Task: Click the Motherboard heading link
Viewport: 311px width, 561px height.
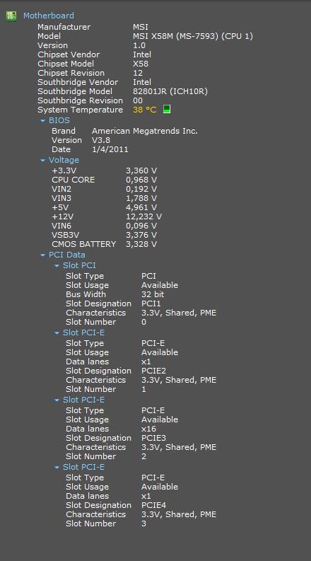Action: [49, 16]
